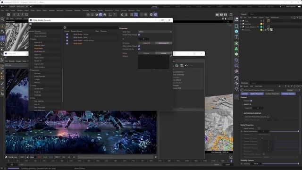Switch to Visibility Options tab
This screenshot has width=302, height=170.
point(288,93)
